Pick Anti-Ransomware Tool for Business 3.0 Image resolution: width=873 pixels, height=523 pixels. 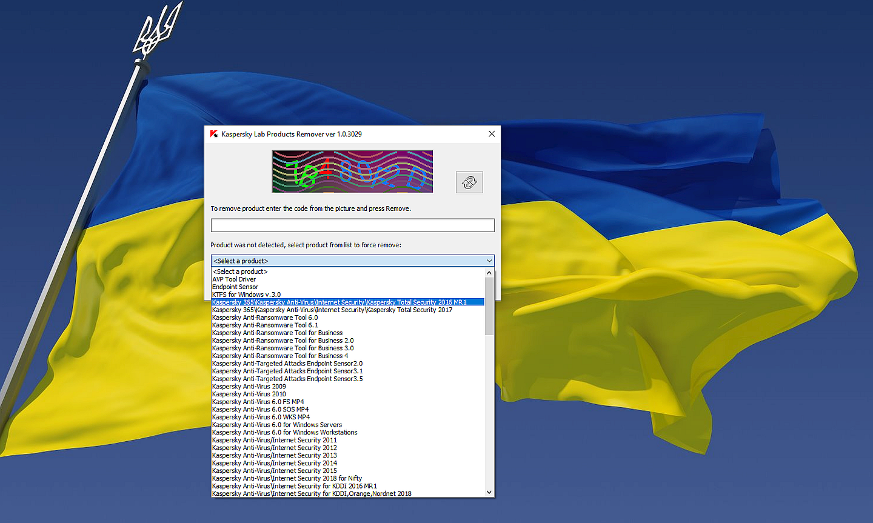point(348,348)
